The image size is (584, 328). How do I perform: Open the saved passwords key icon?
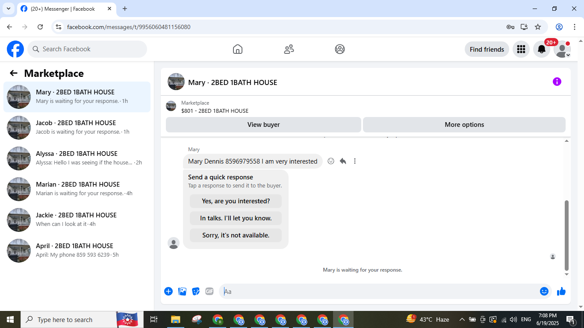[x=510, y=27]
